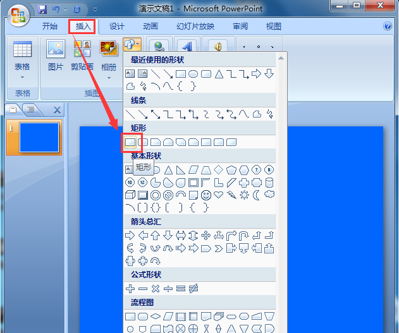399x333 pixels.
Task: Choose the pentagon shape
Action: click(231, 169)
